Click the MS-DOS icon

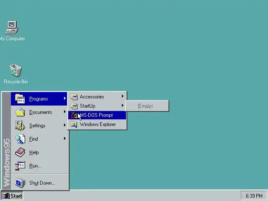[74, 115]
